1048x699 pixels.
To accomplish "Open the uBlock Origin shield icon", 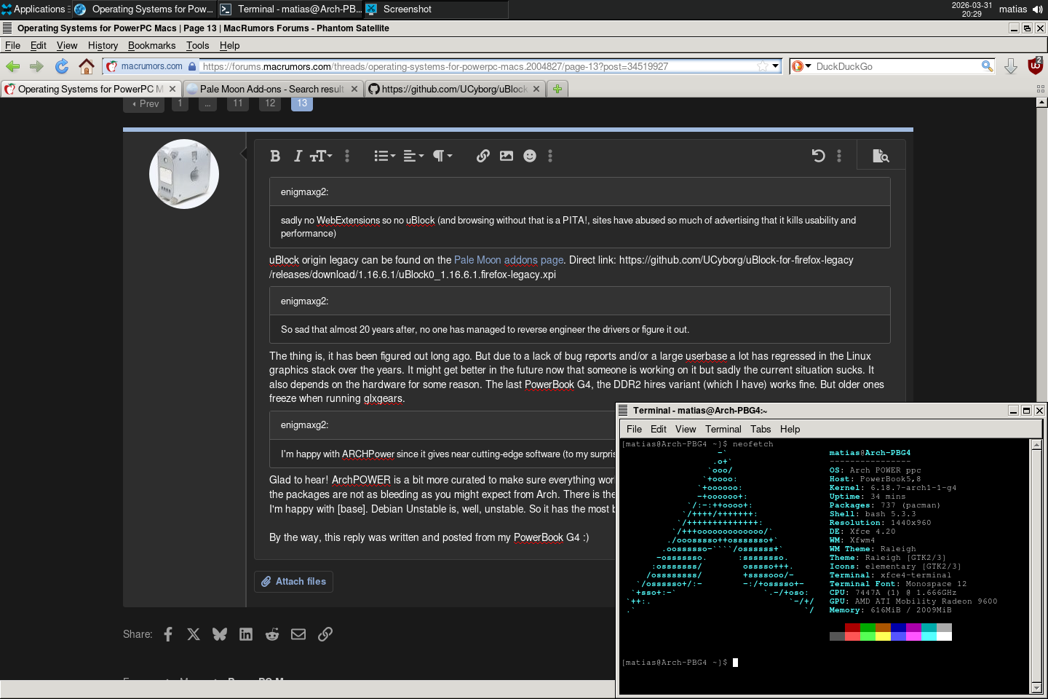I will pyautogui.click(x=1036, y=66).
